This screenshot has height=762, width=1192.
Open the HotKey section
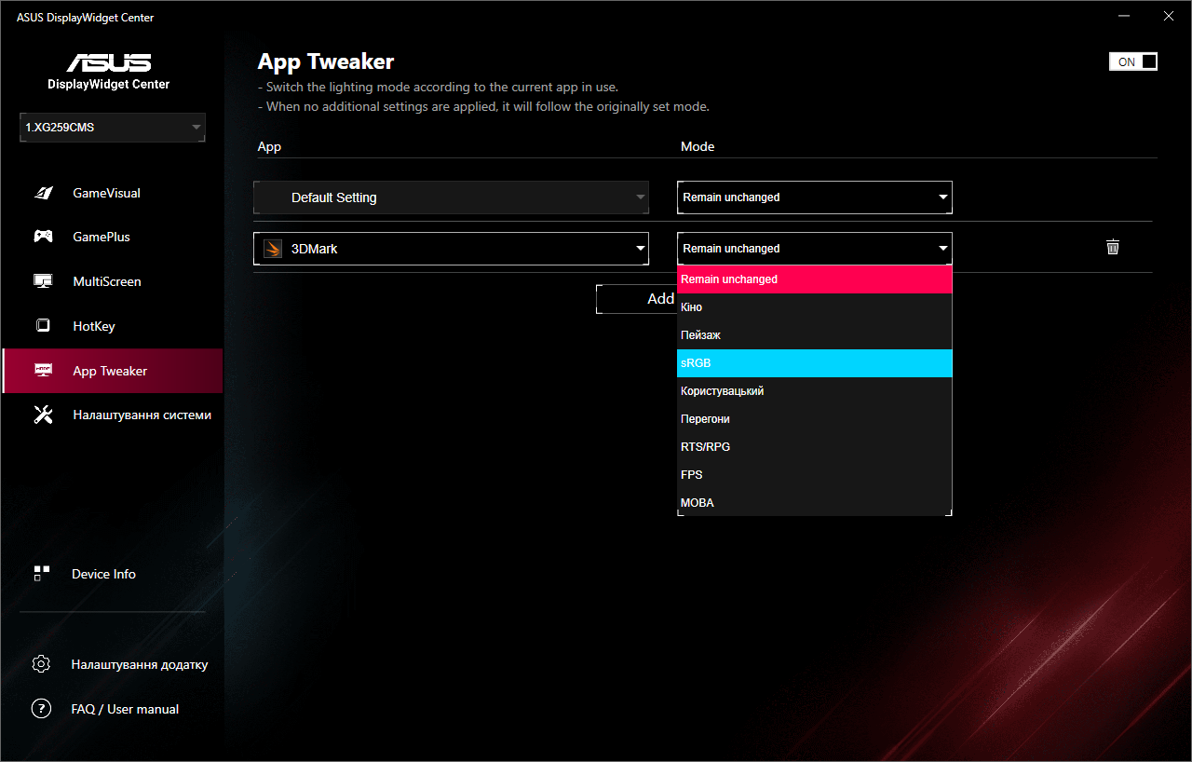click(113, 326)
